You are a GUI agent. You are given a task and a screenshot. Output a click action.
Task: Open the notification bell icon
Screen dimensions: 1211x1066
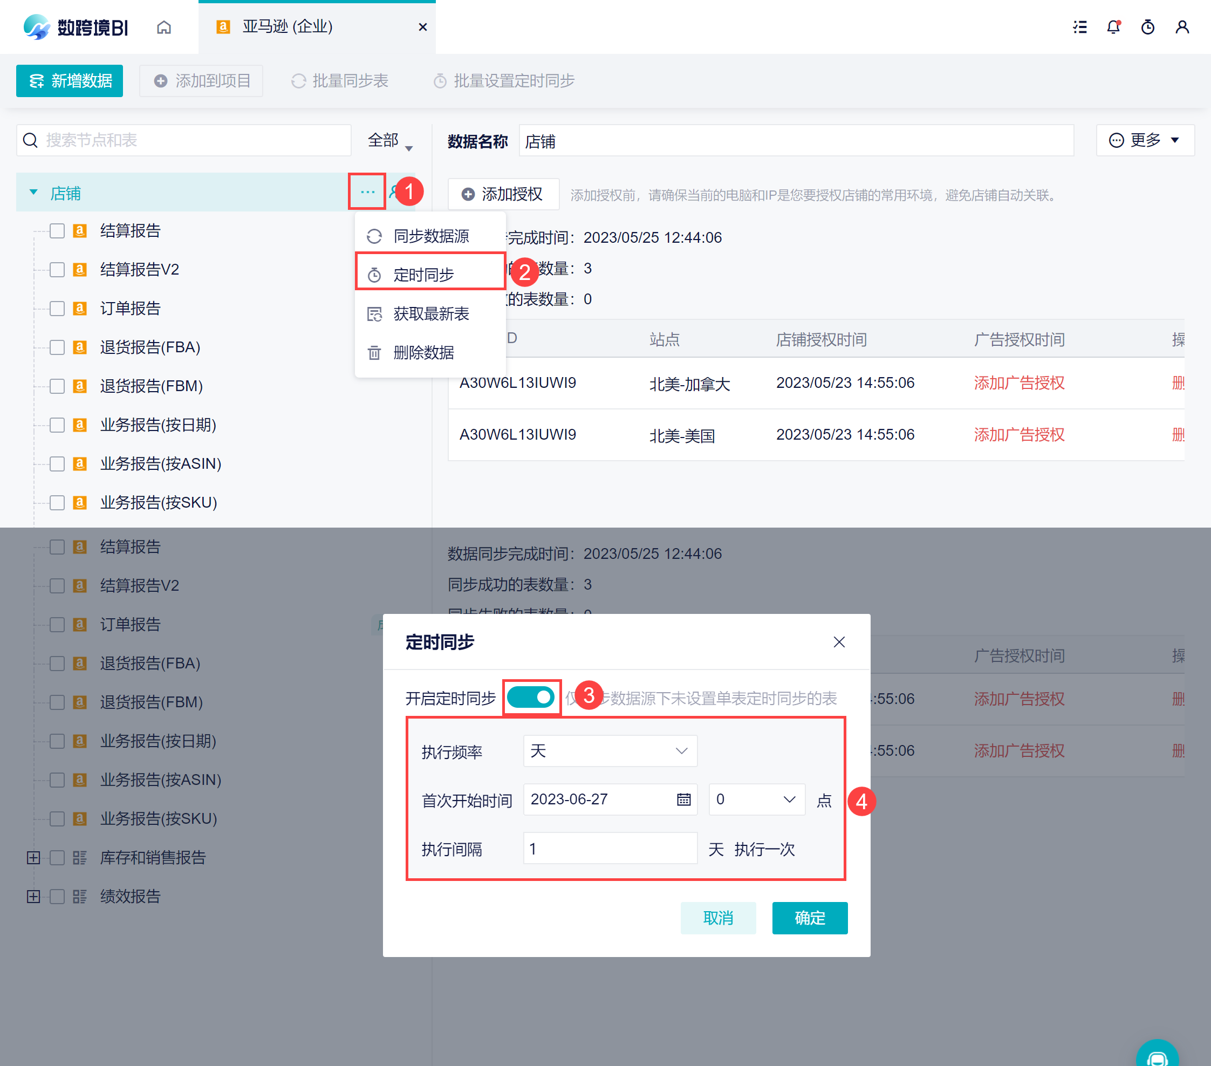[x=1113, y=28]
